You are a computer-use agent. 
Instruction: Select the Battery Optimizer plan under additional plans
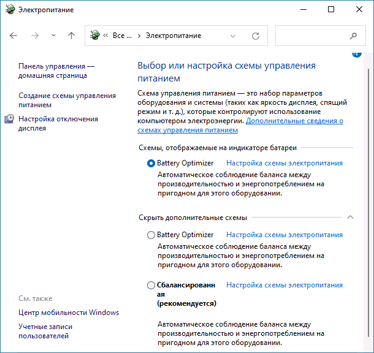[151, 235]
